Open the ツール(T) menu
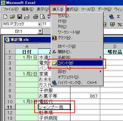Image resolution: width=123 pixels, height=121 pixels. click(88, 9)
